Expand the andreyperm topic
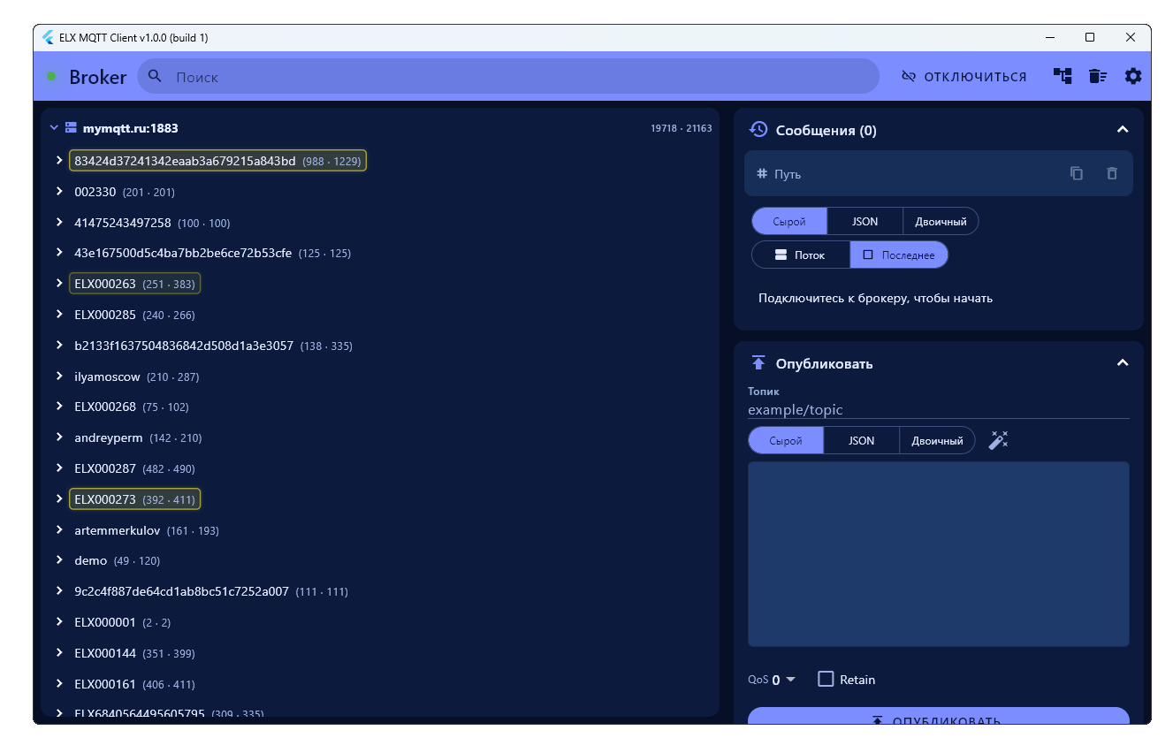Image resolution: width=1173 pixels, height=753 pixels. [59, 437]
